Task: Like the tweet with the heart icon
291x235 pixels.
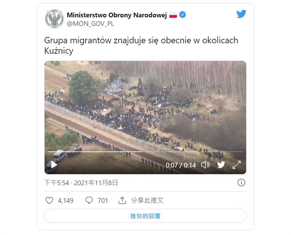Action: tap(49, 200)
